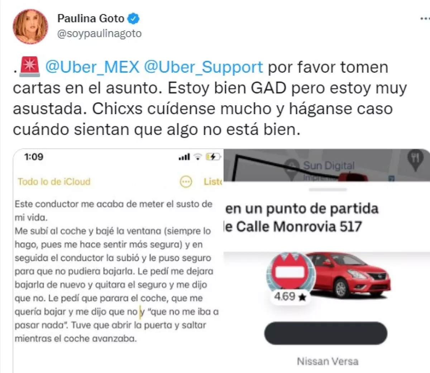The height and width of the screenshot is (373, 430).
Task: Tap the 'Todo lo de iCloud' back link
Action: (x=54, y=182)
